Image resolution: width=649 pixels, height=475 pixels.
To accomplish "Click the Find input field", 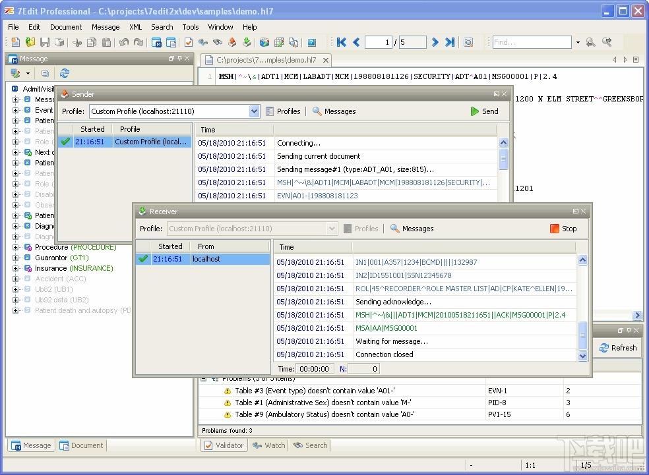I will pyautogui.click(x=532, y=42).
